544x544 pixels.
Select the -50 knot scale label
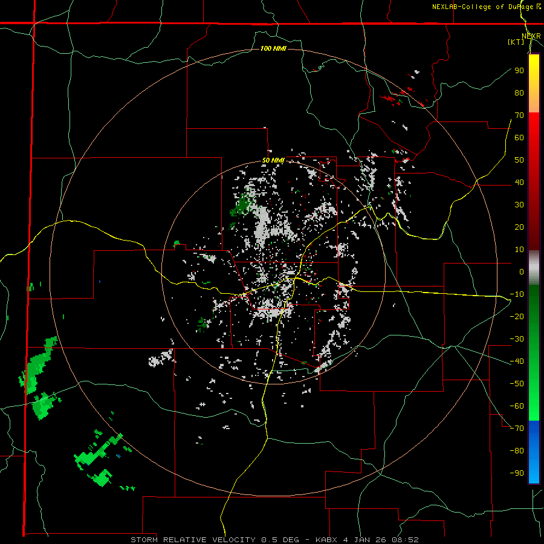point(517,384)
